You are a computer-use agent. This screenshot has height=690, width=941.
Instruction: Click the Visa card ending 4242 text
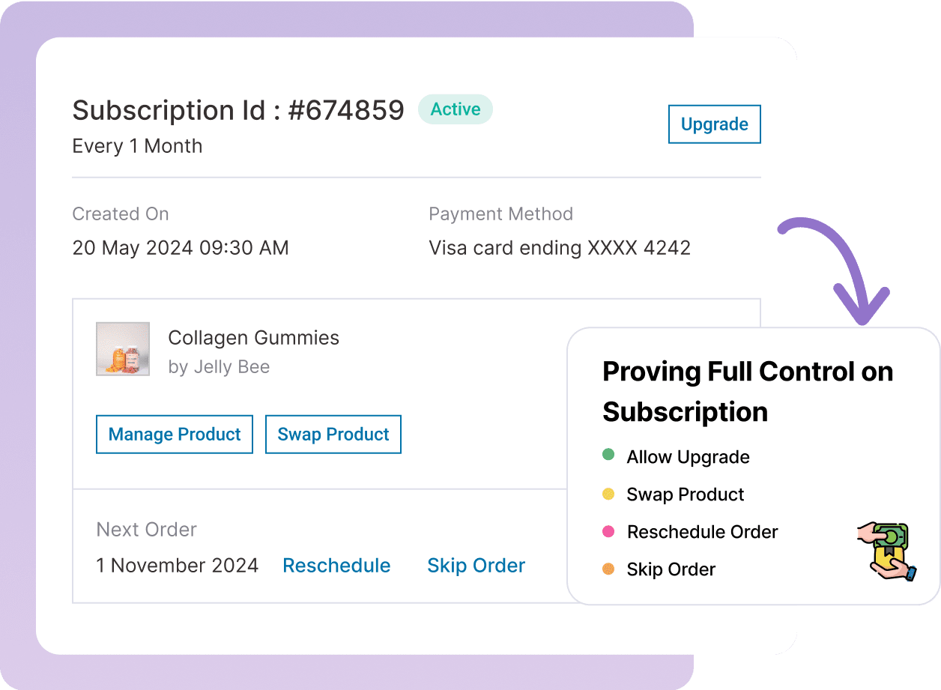(560, 248)
